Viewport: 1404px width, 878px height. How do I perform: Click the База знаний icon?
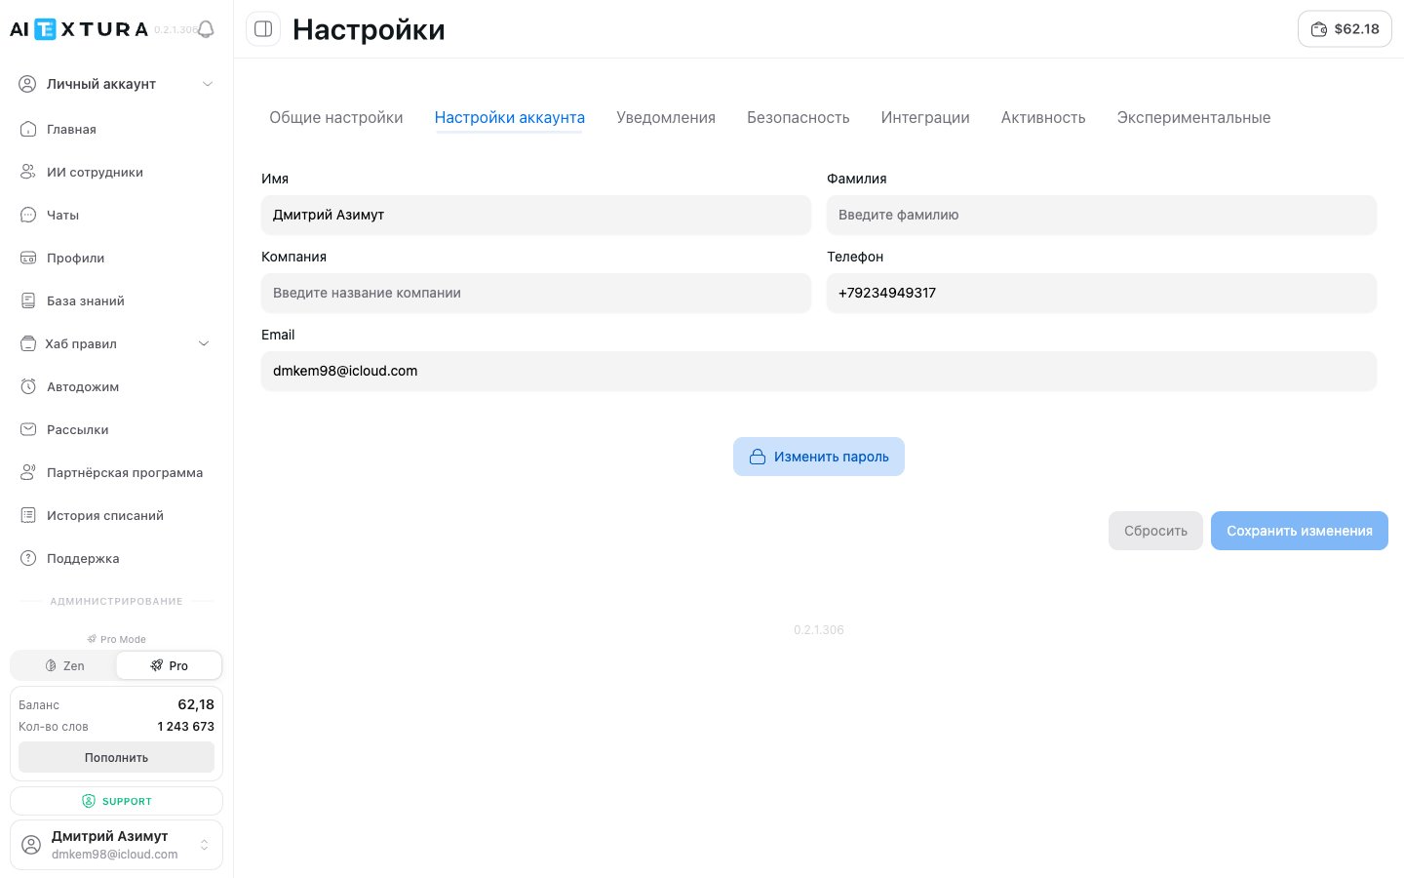pyautogui.click(x=28, y=300)
